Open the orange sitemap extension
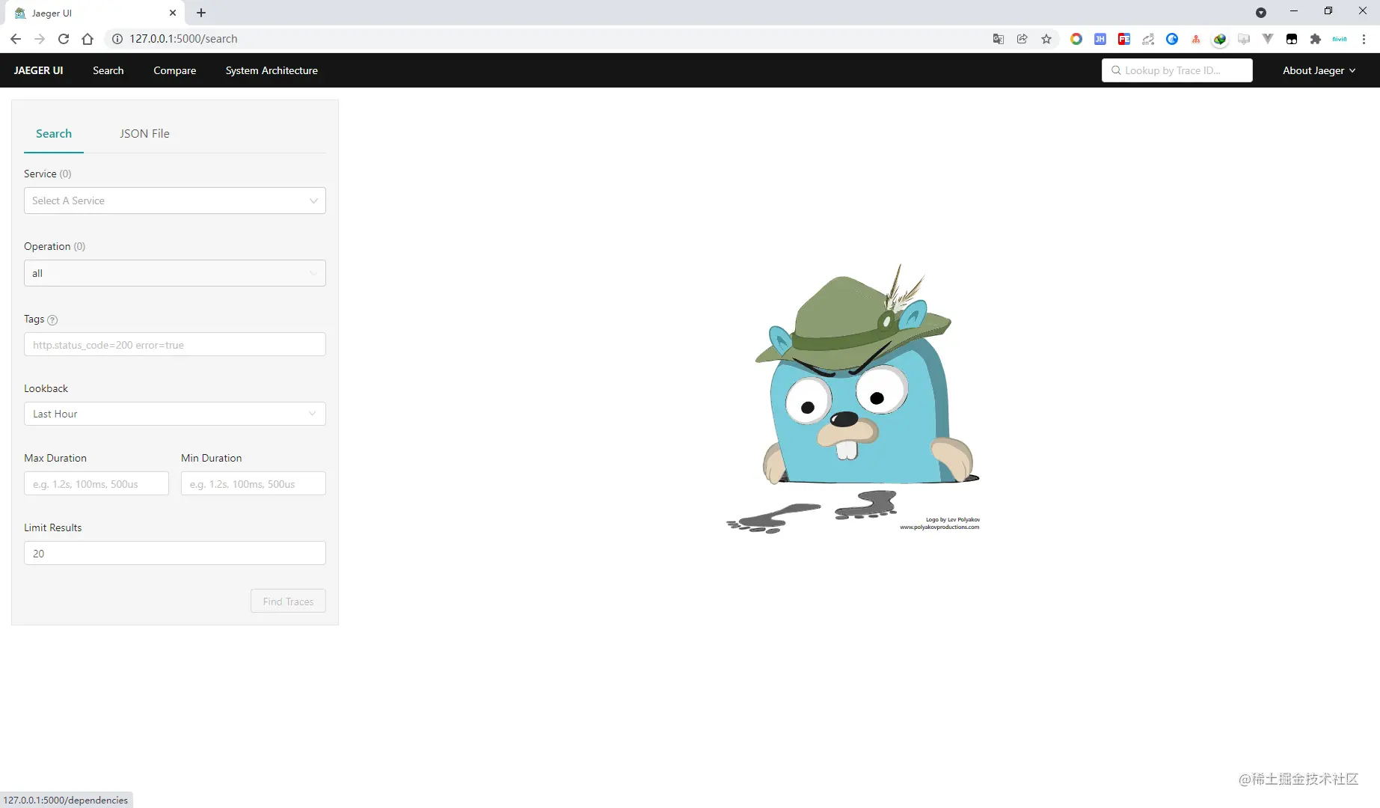Image resolution: width=1380 pixels, height=808 pixels. [1196, 39]
